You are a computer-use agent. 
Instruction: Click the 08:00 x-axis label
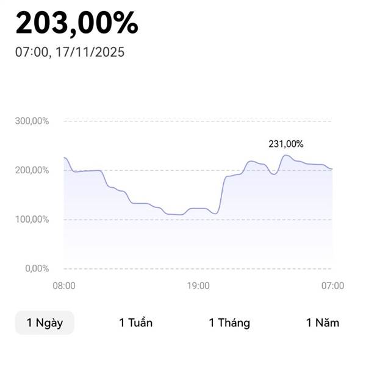[64, 285]
